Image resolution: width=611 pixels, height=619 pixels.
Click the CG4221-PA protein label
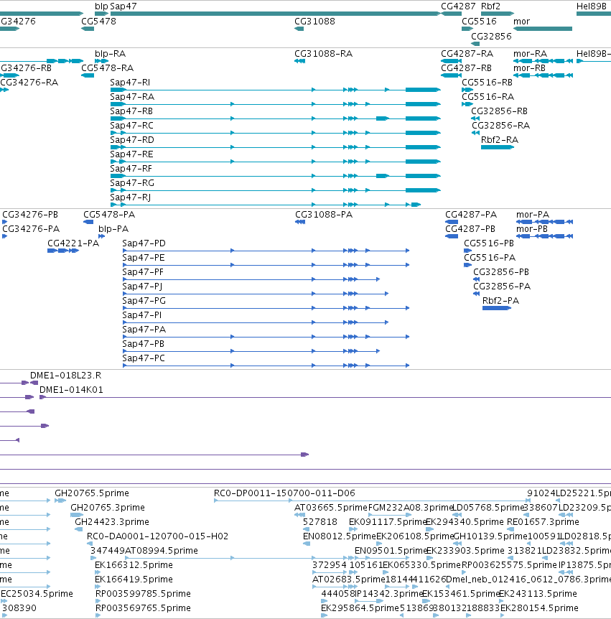pos(73,243)
